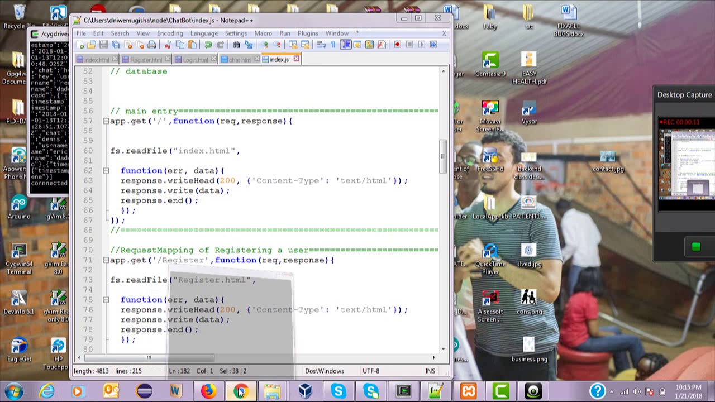Open XAMPP from the taskbar
The image size is (715, 402).
[468, 391]
